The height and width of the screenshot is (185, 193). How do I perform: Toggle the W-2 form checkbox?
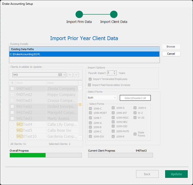(135, 113)
